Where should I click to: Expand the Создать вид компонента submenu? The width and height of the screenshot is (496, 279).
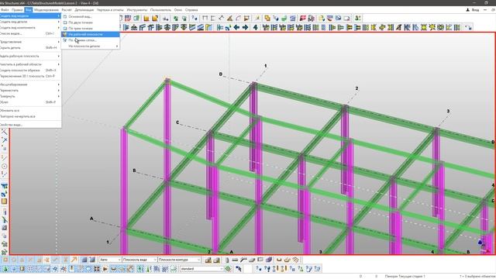click(x=30, y=28)
